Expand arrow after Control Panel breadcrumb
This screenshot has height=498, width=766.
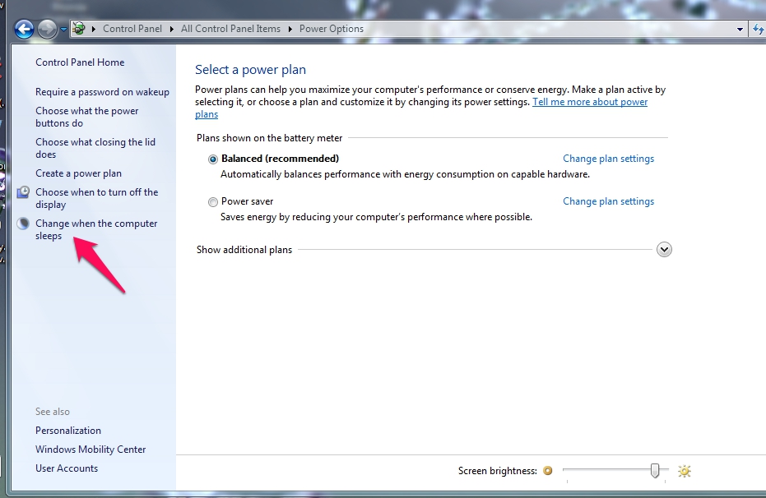point(171,29)
